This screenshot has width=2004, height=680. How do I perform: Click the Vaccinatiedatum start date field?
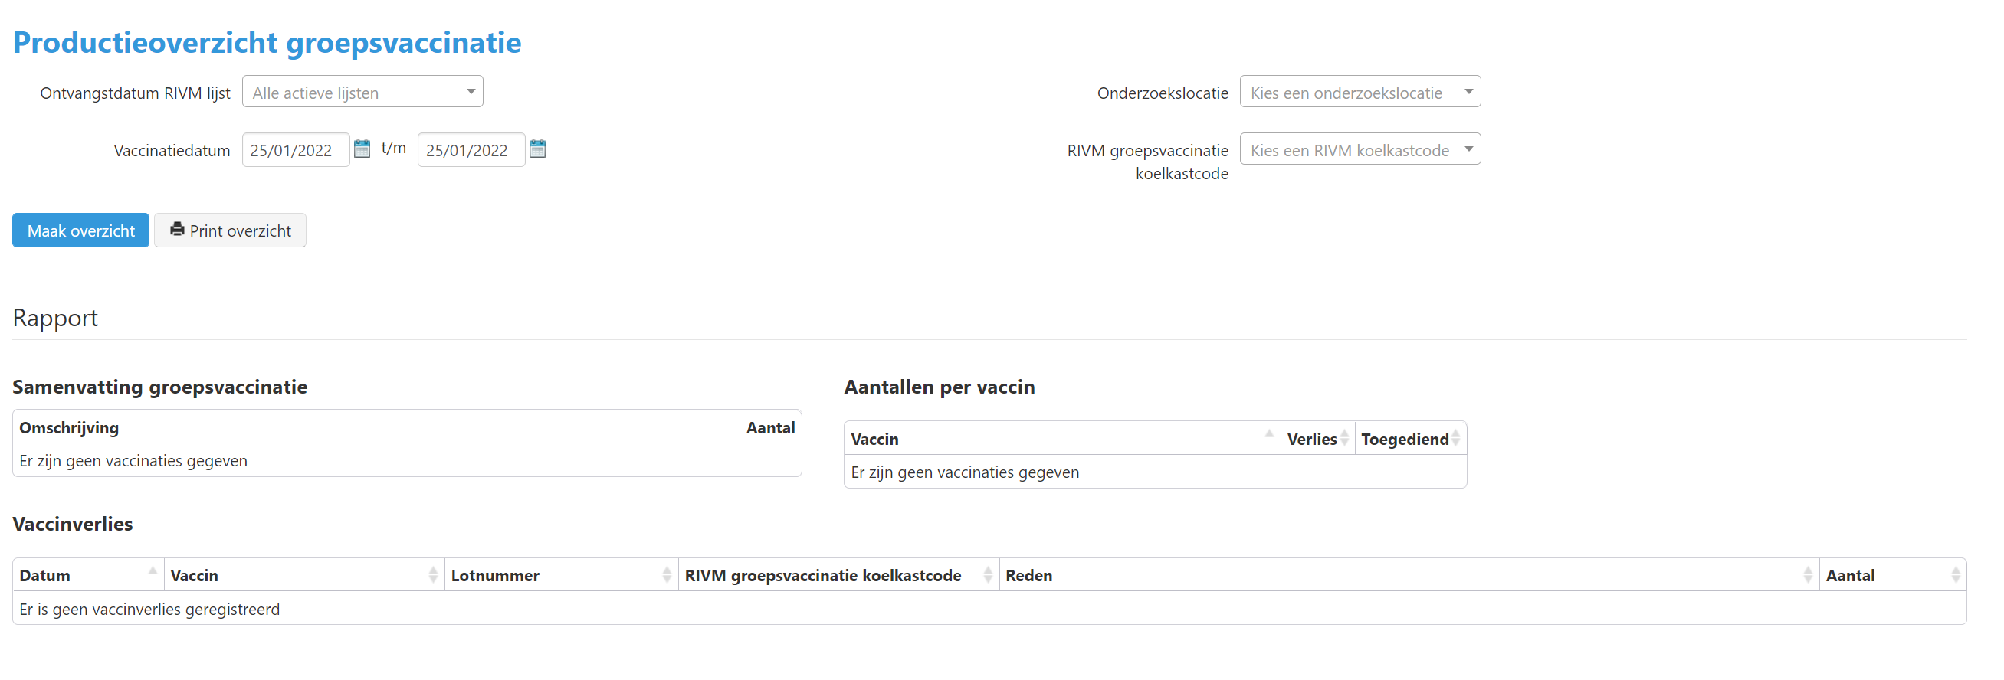[295, 150]
